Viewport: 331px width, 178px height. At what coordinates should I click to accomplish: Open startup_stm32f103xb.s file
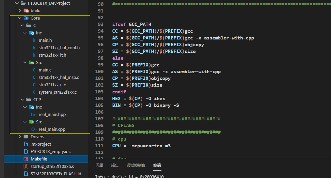coord(52,167)
